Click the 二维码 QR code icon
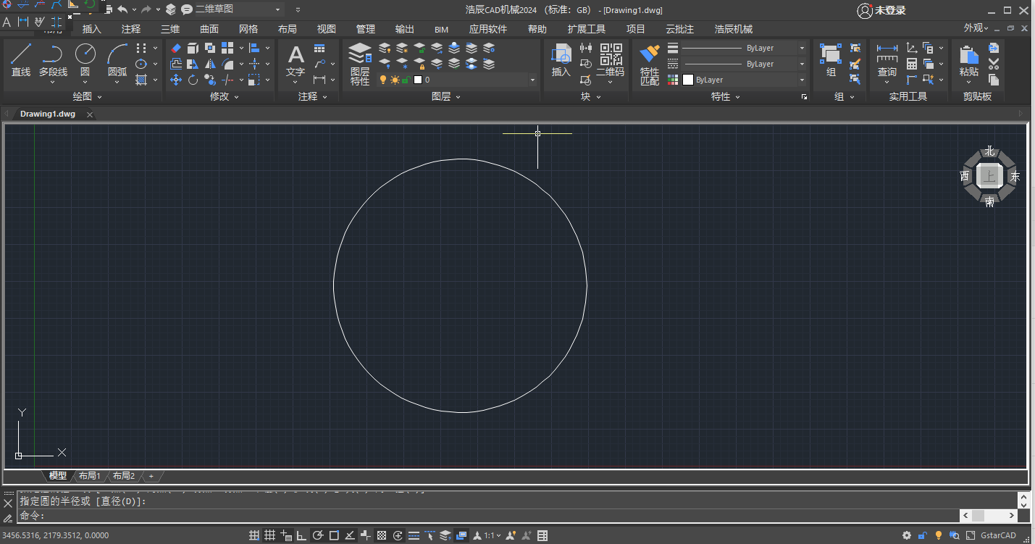This screenshot has width=1035, height=544. click(x=611, y=60)
